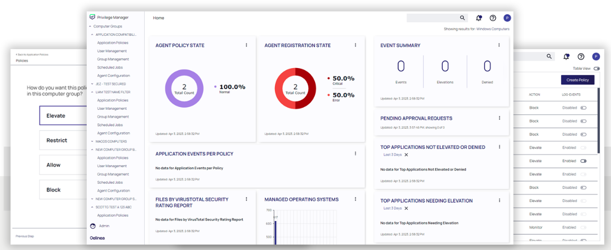Screen dimensions: 611x250
Task: Collapse the APPLICATION COMPATIBILI... group
Action: [x=92, y=35]
